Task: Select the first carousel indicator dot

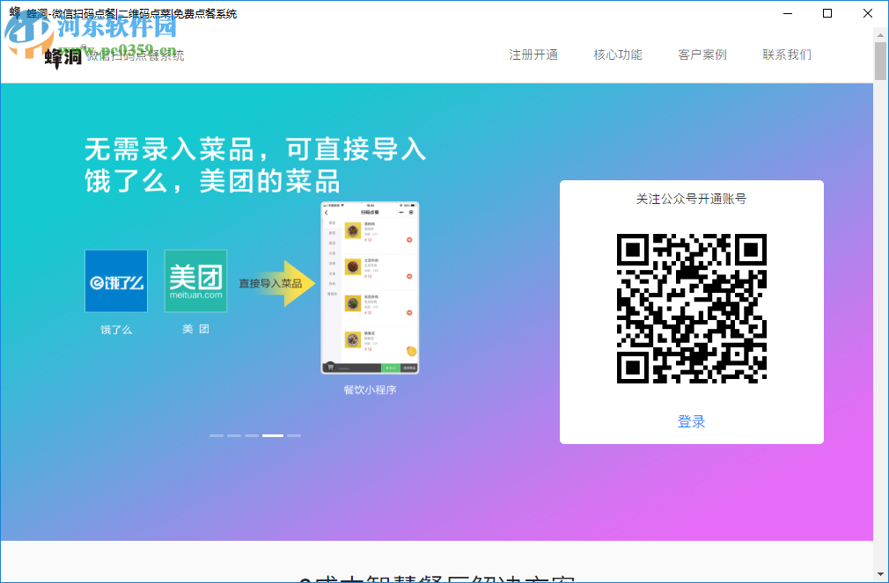Action: click(x=217, y=435)
